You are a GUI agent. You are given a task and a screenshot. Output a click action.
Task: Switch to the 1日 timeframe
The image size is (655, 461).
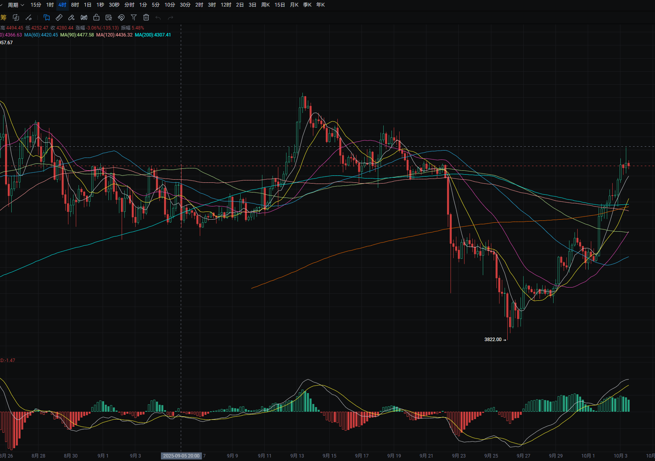pos(87,5)
